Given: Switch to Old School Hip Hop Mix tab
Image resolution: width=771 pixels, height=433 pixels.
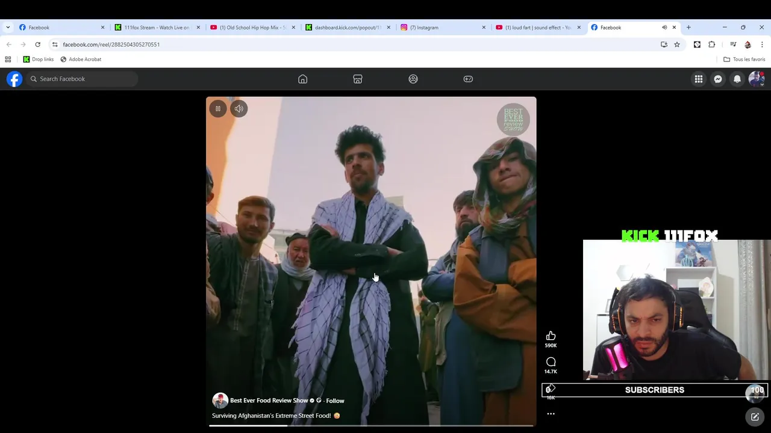Looking at the screenshot, I should (x=252, y=27).
